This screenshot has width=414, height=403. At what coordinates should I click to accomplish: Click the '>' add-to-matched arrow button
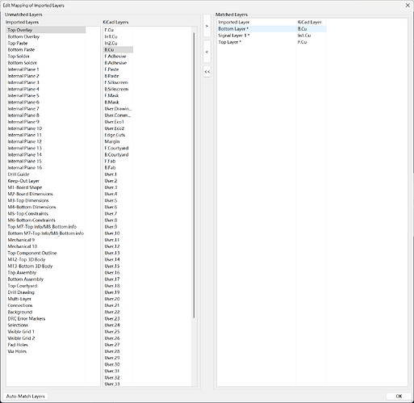[207, 26]
